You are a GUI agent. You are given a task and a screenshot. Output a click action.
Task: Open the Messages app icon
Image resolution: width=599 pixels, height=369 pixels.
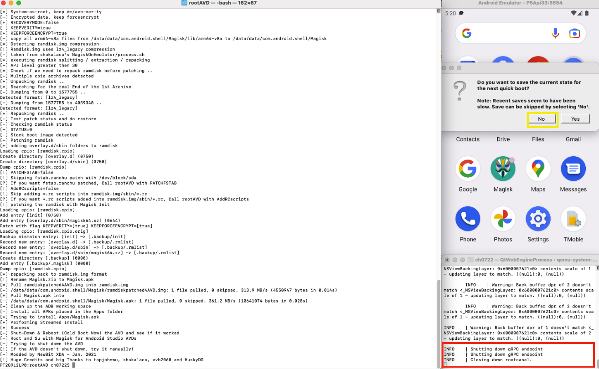pos(573,169)
